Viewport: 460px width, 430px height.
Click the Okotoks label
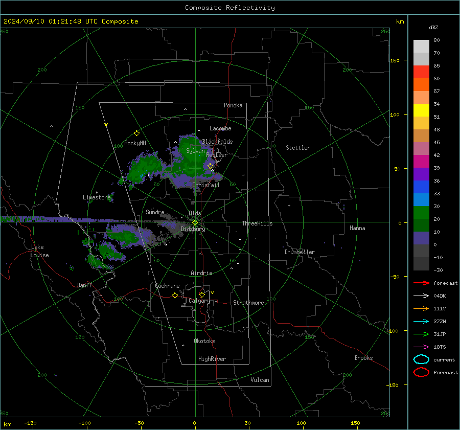pos(204,341)
